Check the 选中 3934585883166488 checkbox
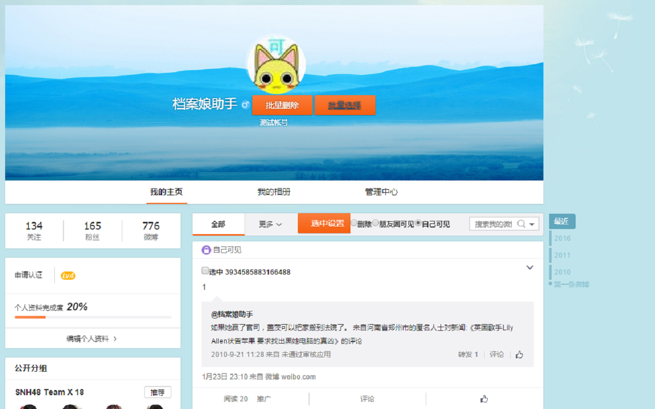The height and width of the screenshot is (409, 655). tap(205, 271)
